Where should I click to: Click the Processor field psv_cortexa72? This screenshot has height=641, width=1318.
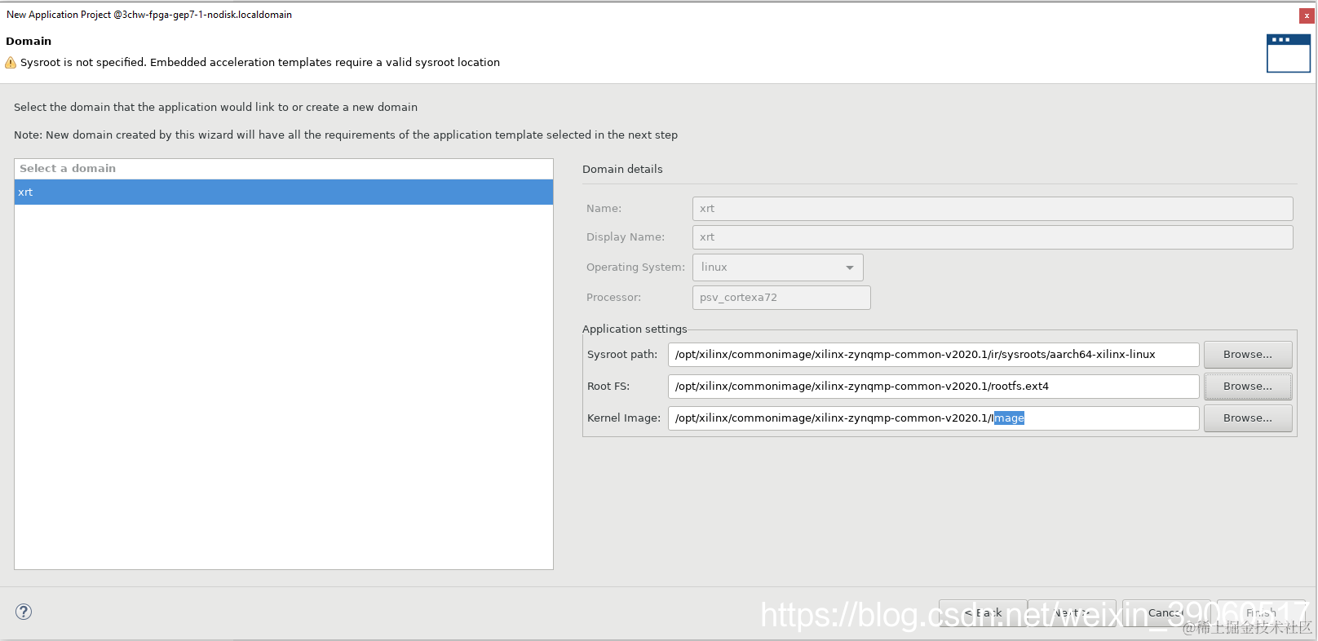(781, 298)
